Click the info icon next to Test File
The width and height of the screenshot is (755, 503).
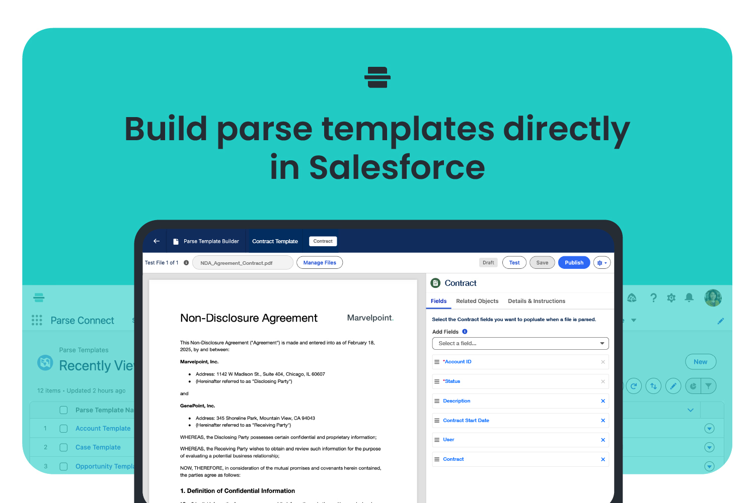[x=186, y=263]
